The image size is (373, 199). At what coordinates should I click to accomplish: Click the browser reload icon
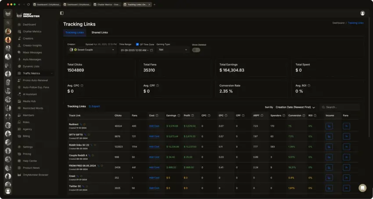click(x=29, y=4)
